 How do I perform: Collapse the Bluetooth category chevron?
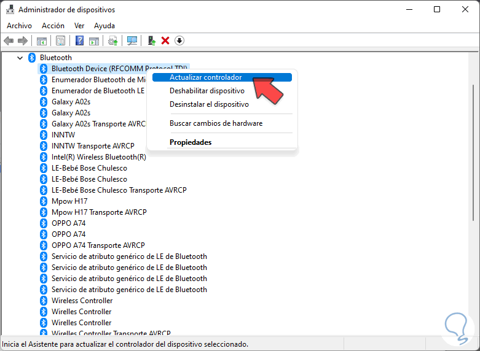(x=20, y=58)
